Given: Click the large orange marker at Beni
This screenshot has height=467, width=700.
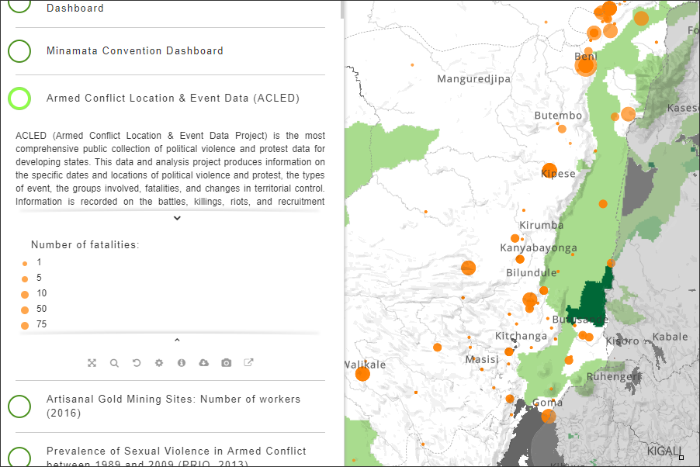Looking at the screenshot, I should coord(586,66).
